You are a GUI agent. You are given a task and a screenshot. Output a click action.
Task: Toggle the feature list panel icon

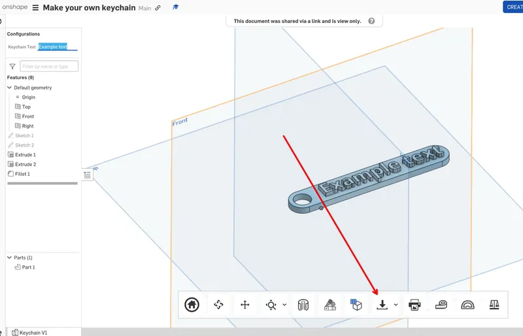tap(88, 175)
